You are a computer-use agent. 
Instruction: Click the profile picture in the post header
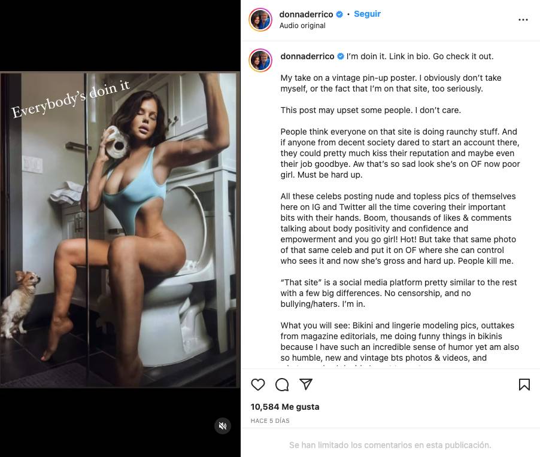pos(260,20)
